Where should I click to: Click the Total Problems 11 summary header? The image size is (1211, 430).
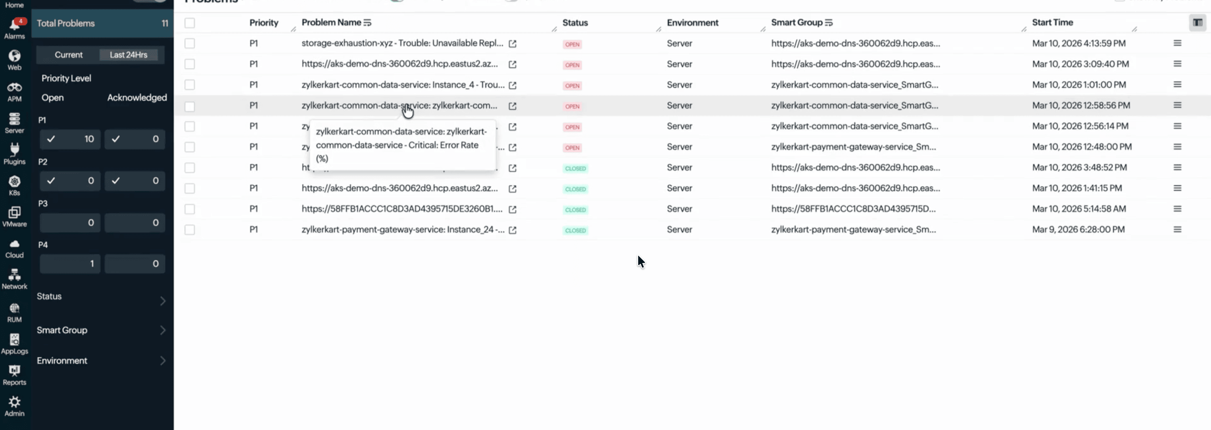102,23
